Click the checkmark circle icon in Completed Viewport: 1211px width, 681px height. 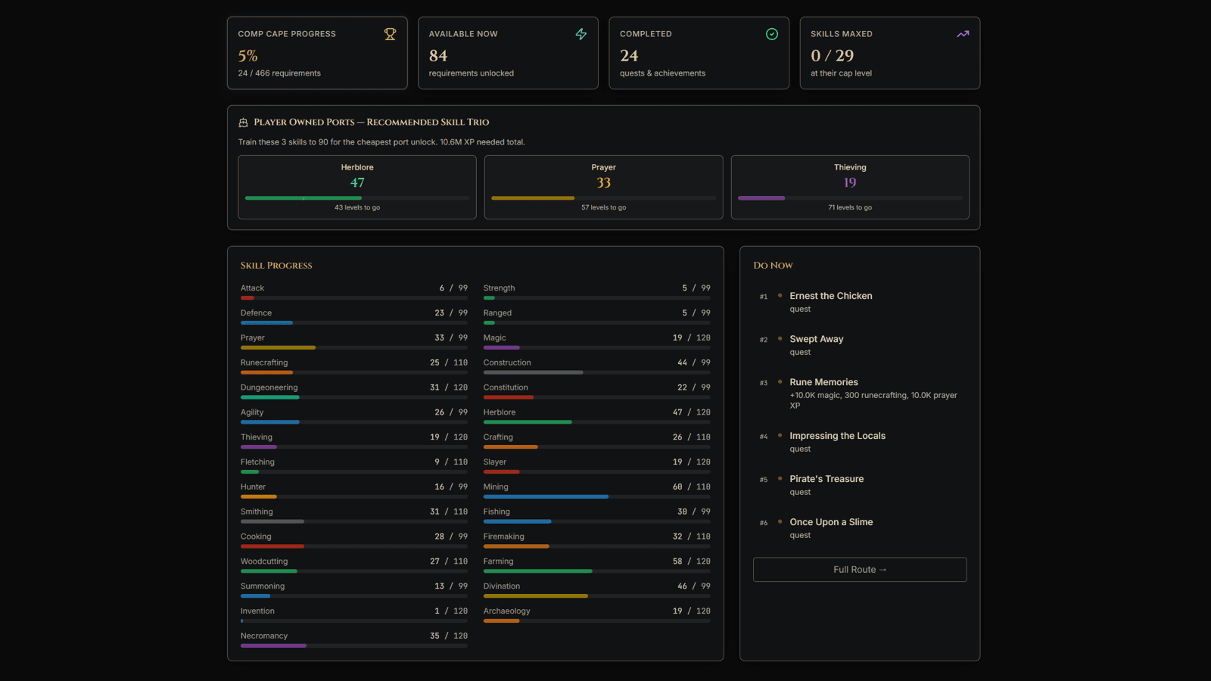pyautogui.click(x=772, y=34)
